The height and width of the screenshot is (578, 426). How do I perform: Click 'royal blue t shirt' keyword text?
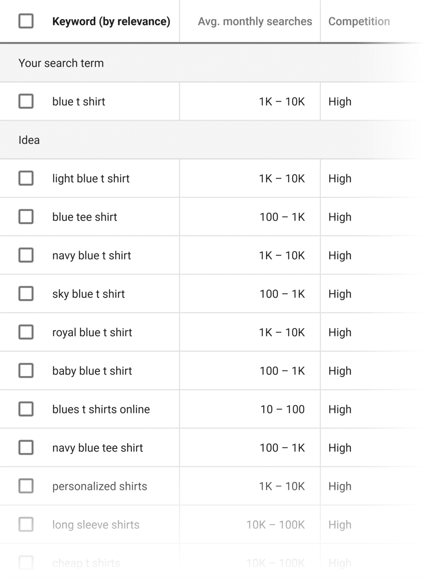pyautogui.click(x=92, y=332)
